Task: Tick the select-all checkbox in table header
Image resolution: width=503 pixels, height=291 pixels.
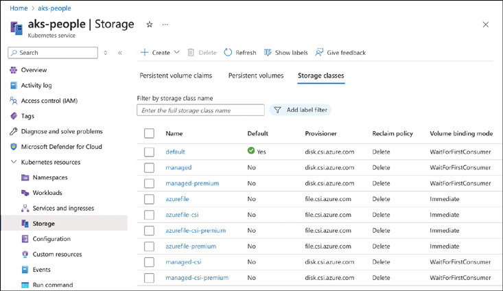Action: point(149,133)
